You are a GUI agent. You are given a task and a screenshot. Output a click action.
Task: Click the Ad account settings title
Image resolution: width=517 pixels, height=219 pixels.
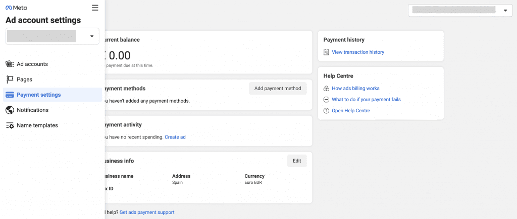pos(43,20)
